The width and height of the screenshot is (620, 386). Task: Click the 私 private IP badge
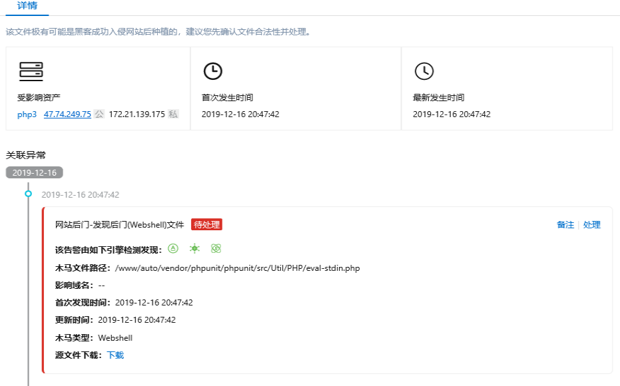click(x=173, y=114)
